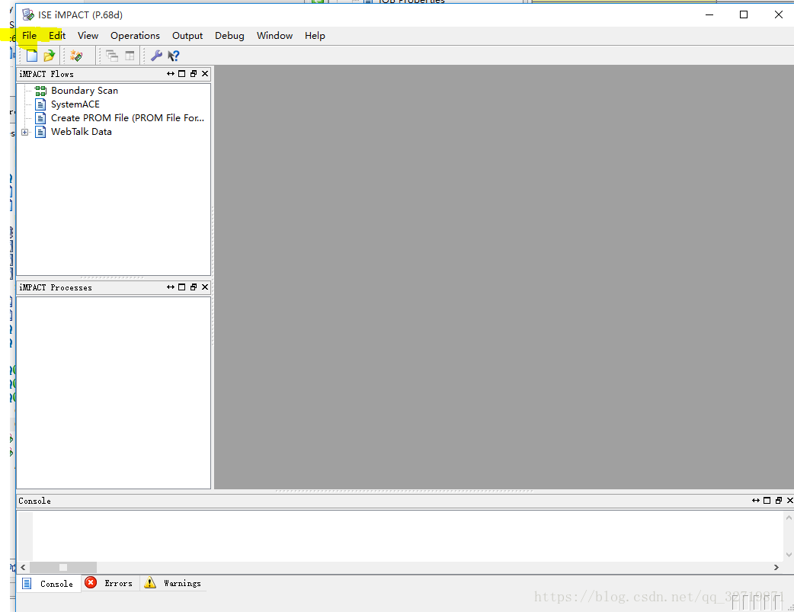Switch to the Console tab
The width and height of the screenshot is (794, 612).
click(x=49, y=584)
